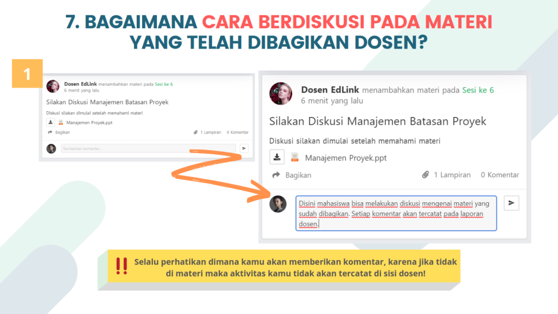
Task: Click 0 Komentar counter in the small card
Action: [x=238, y=132]
